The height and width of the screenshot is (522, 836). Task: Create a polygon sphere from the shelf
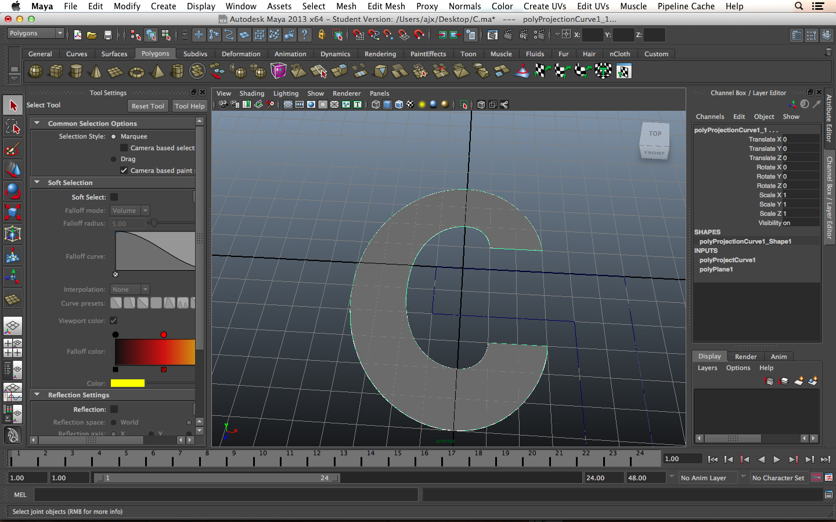click(36, 71)
